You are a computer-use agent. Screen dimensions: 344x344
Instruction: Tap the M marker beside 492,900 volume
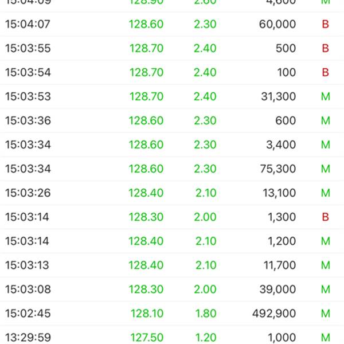[x=326, y=313]
